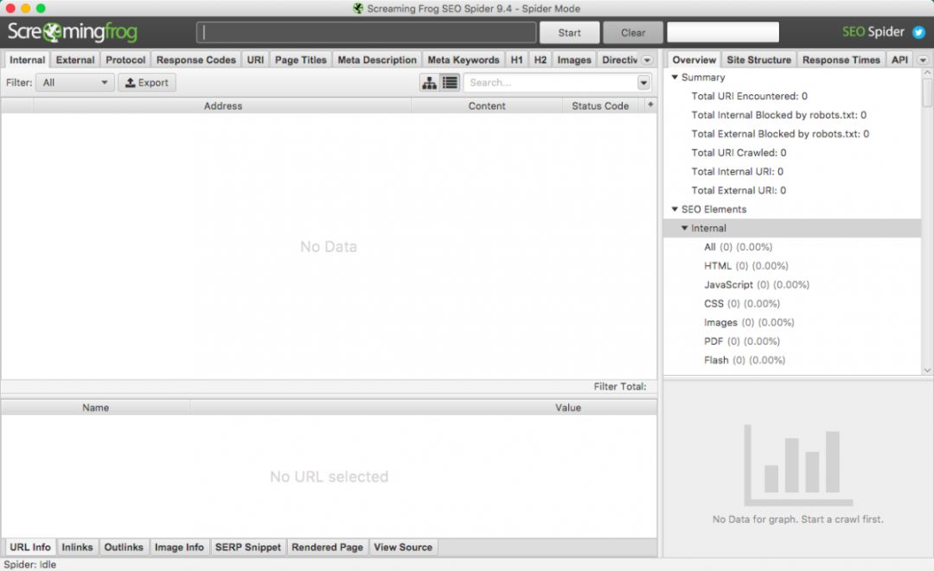Screen dimensions: 934x571
Task: Open the API tab
Action: click(899, 60)
